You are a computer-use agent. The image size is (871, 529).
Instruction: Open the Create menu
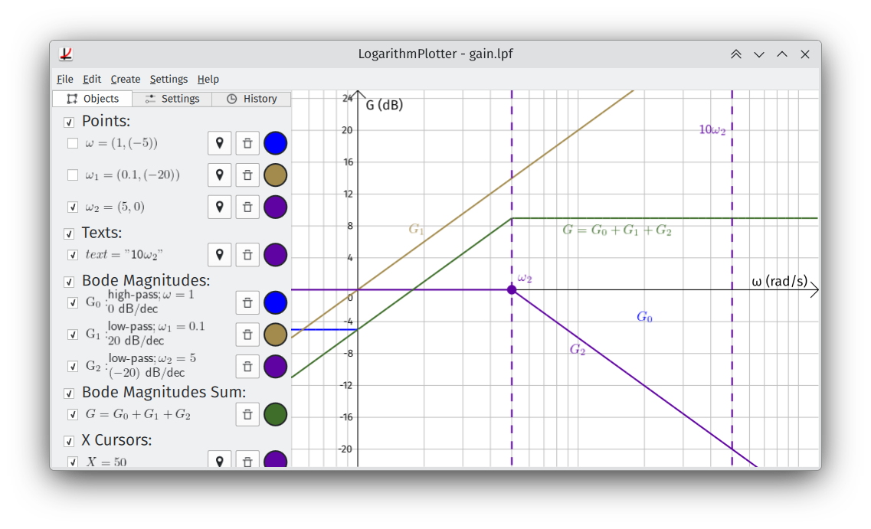(125, 79)
